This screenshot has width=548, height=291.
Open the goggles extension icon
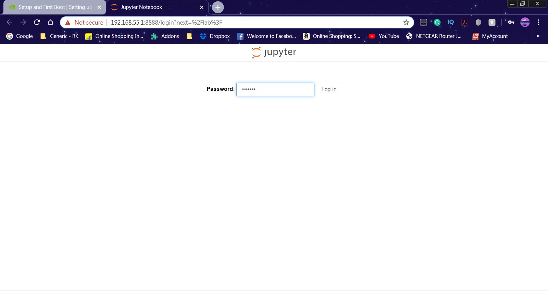423,23
